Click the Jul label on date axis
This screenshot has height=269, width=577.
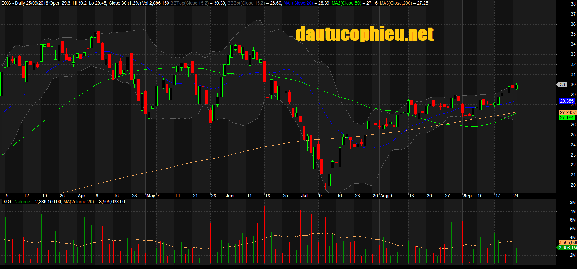coord(304,196)
